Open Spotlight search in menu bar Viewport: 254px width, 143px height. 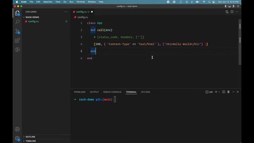tap(209, 2)
